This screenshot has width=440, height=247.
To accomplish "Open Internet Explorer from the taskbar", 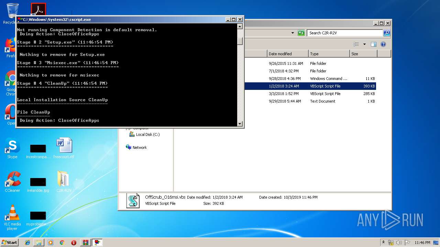I will [27, 243].
